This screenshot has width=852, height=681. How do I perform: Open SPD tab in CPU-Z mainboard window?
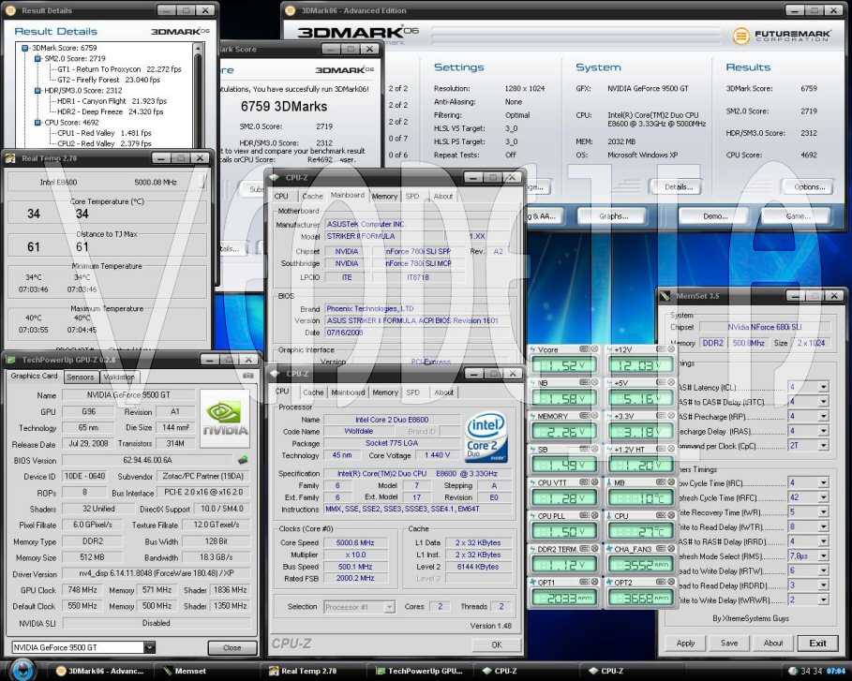tap(412, 197)
